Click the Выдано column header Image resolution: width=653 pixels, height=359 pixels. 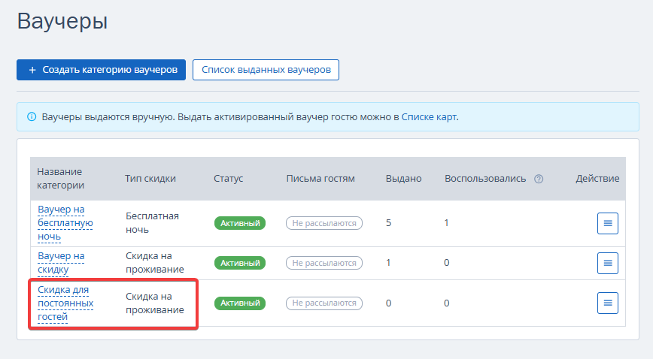403,179
